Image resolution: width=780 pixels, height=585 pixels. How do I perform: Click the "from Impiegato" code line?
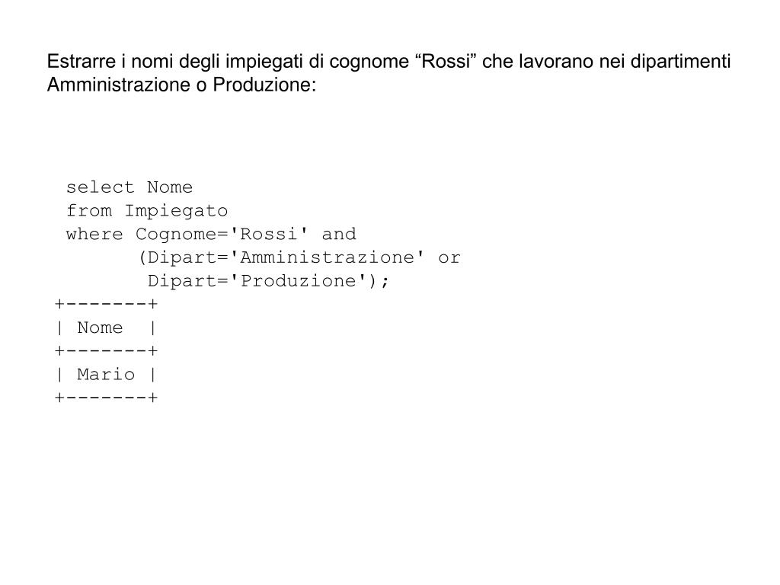coord(147,211)
